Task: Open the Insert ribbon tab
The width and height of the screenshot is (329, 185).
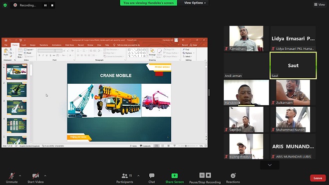Action: coord(23,45)
